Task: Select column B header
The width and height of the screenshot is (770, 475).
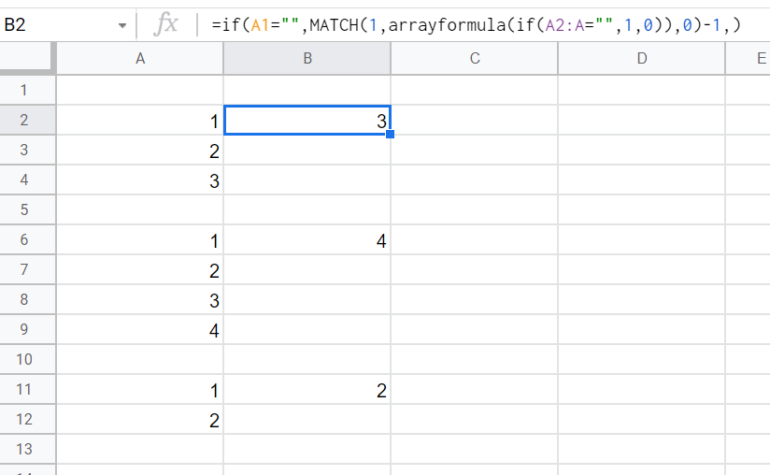Action: tap(307, 59)
